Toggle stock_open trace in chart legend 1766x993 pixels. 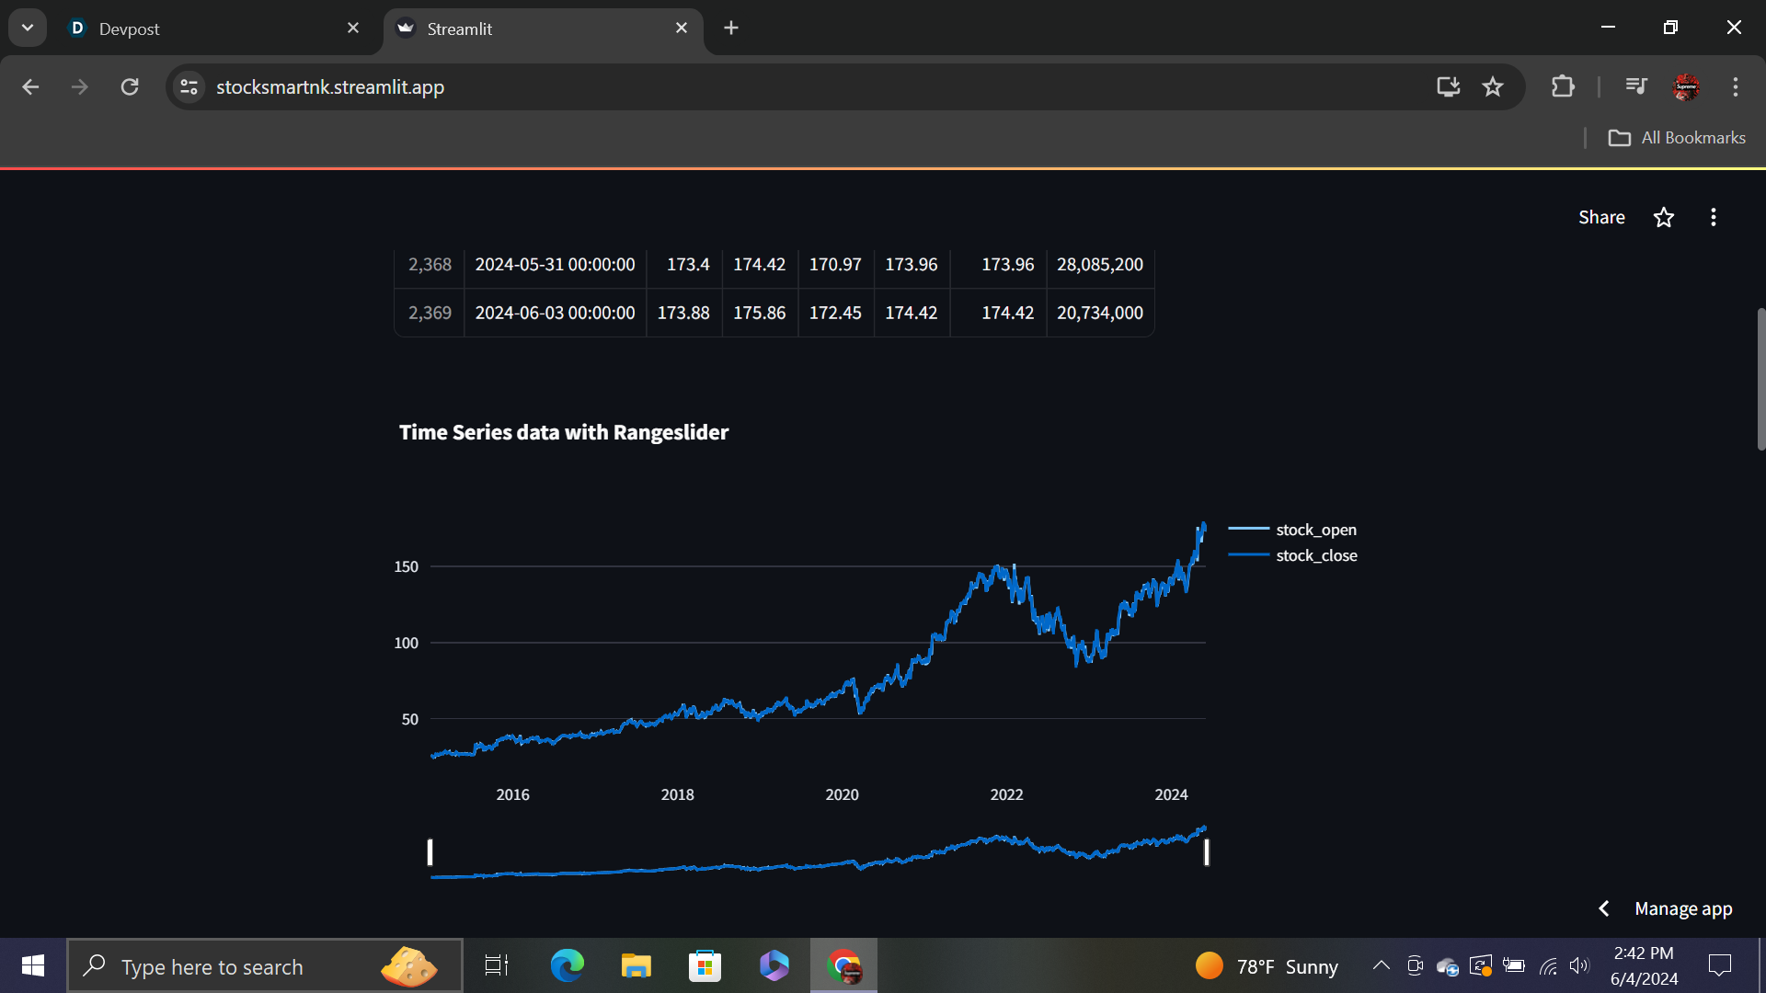pyautogui.click(x=1315, y=530)
